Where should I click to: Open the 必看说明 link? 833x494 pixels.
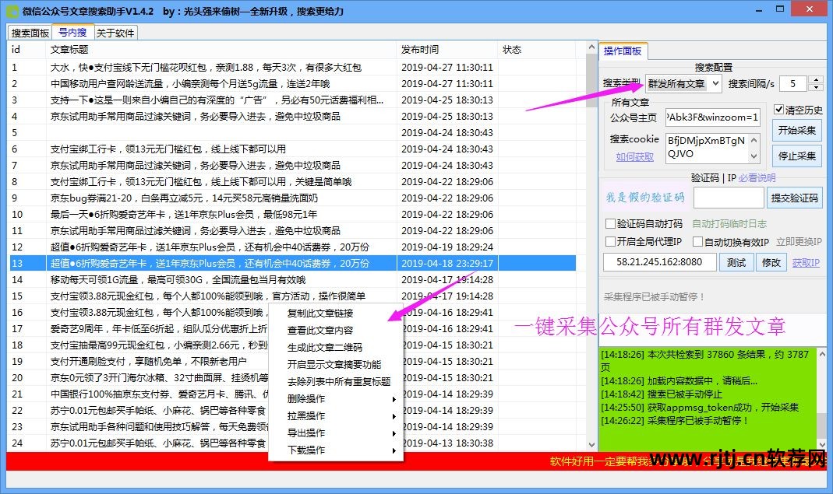click(x=757, y=177)
